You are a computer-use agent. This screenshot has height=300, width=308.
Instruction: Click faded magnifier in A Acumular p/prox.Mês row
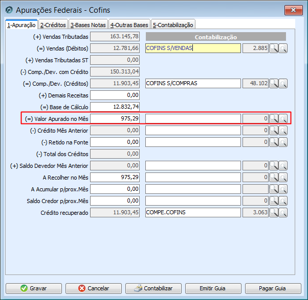pyautogui.click(x=283, y=189)
